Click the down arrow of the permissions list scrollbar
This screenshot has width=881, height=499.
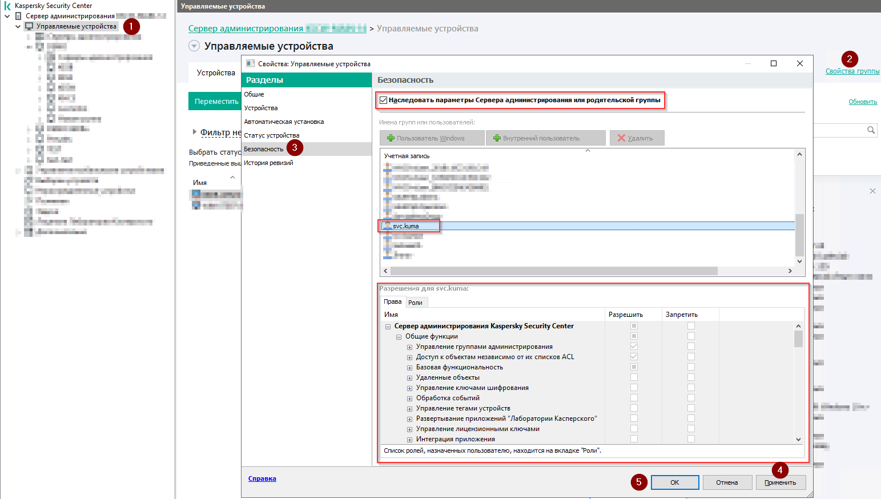point(798,439)
